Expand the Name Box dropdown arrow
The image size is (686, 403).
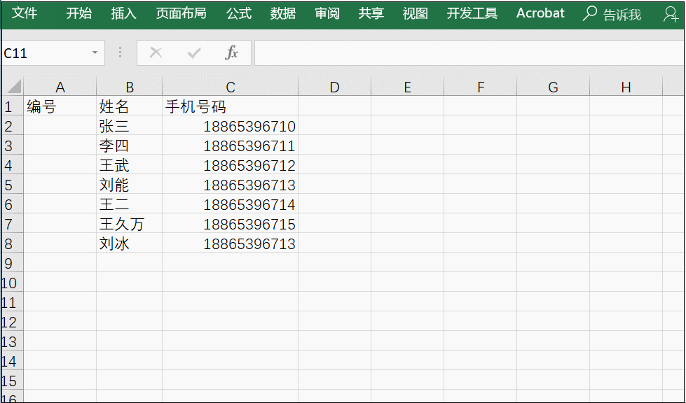pos(95,53)
